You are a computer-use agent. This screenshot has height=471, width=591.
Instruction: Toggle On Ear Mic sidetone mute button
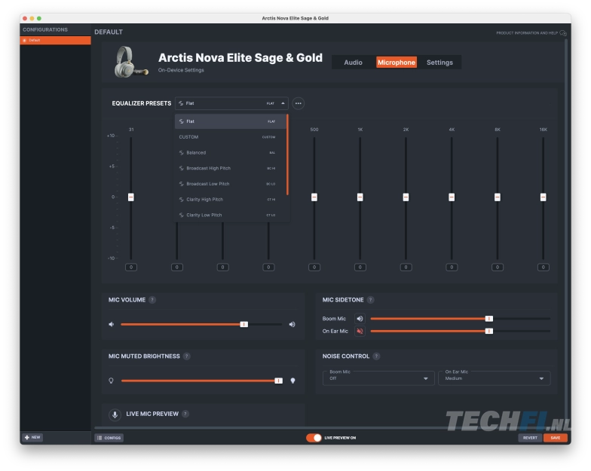click(x=360, y=332)
